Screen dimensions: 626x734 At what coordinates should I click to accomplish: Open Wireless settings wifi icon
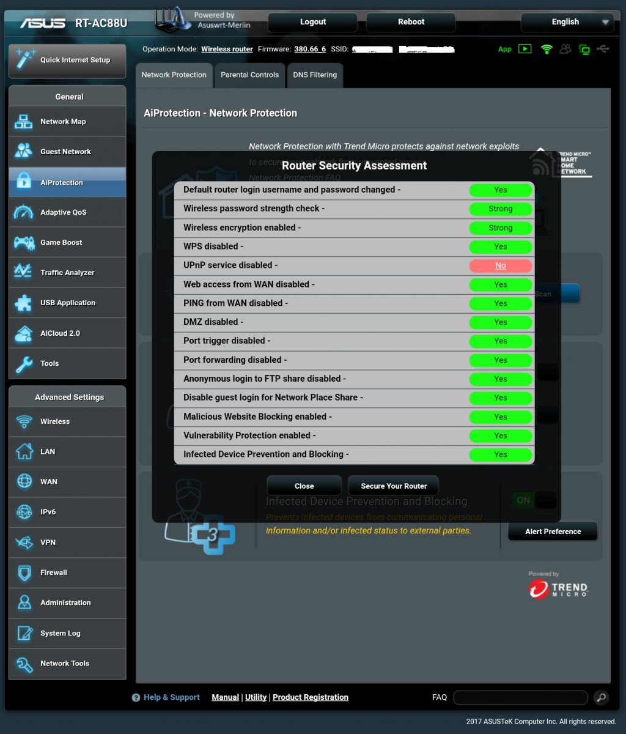[24, 421]
